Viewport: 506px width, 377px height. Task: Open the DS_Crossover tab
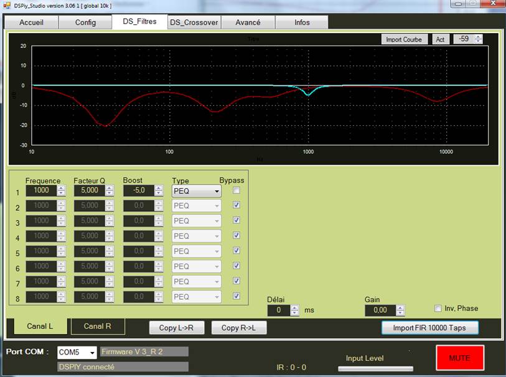click(x=194, y=22)
